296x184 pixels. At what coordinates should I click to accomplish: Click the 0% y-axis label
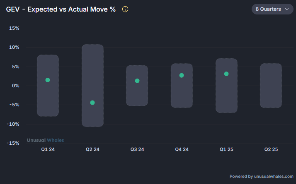click(15, 86)
